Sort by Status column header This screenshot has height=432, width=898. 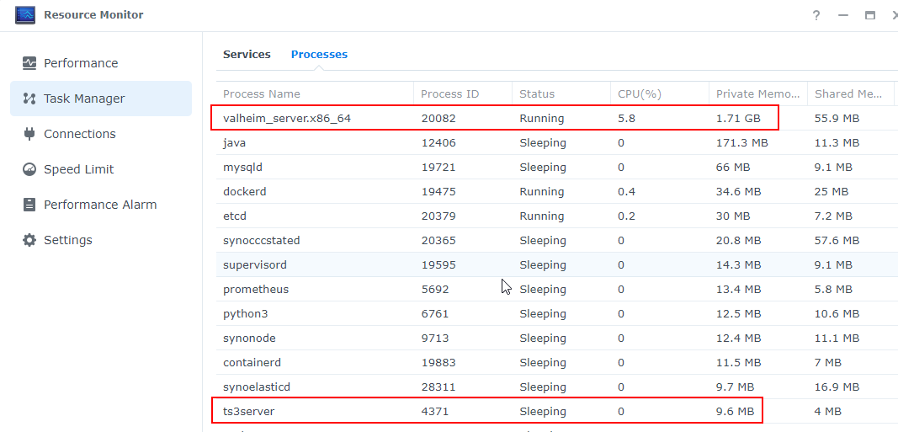[x=561, y=94]
